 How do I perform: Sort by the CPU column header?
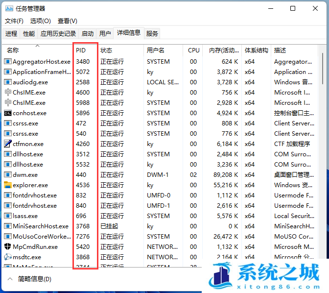pyautogui.click(x=192, y=50)
